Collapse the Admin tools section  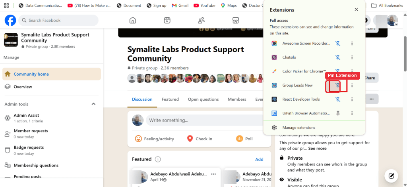[93, 104]
